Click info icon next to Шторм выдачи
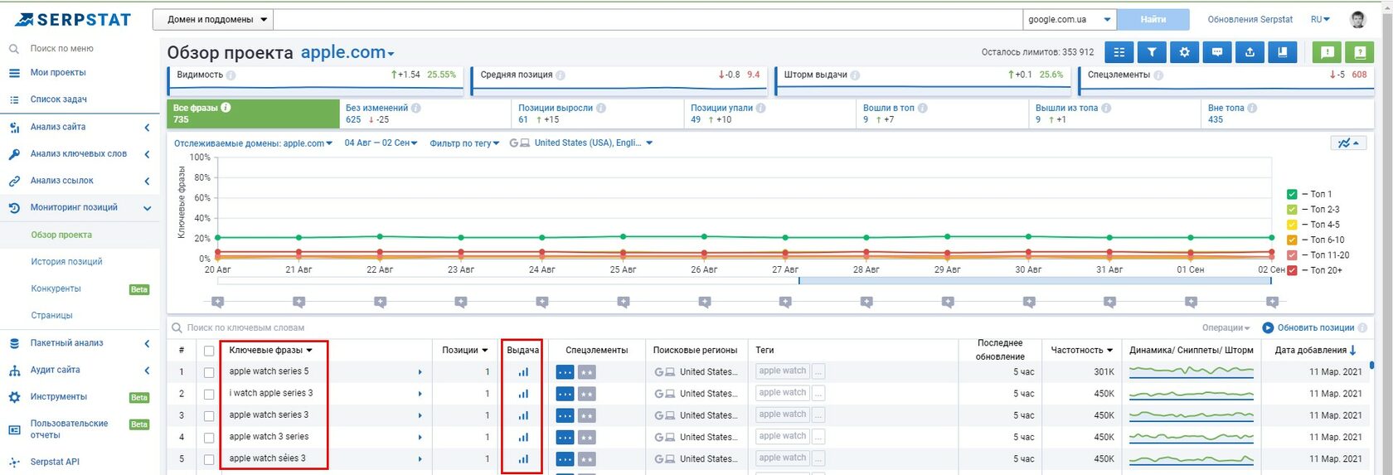The image size is (1393, 475). pyautogui.click(x=855, y=75)
